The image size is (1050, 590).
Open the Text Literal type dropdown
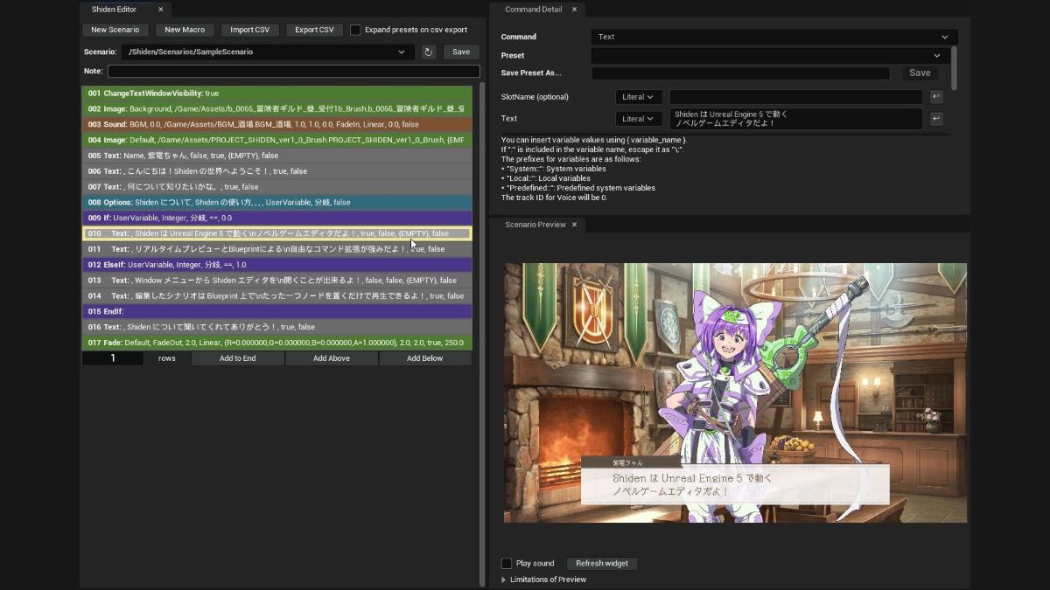(639, 119)
